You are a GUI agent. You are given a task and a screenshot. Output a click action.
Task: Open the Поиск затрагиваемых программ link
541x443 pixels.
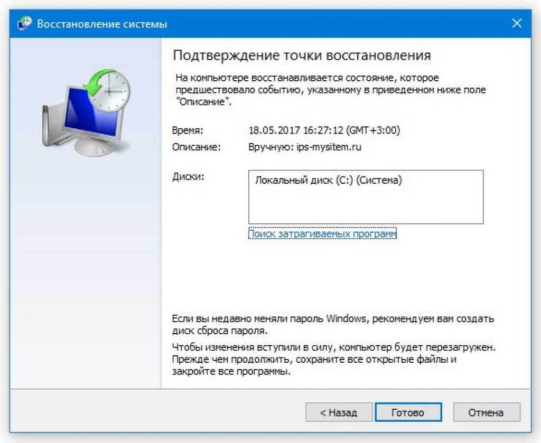323,234
